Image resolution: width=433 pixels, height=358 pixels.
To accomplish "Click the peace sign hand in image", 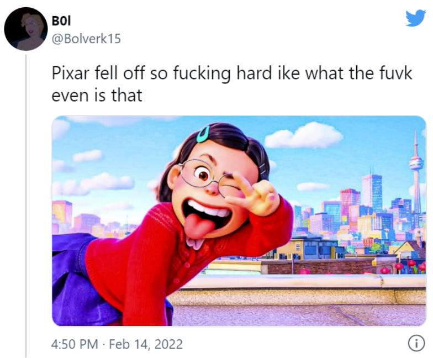I will pos(255,194).
